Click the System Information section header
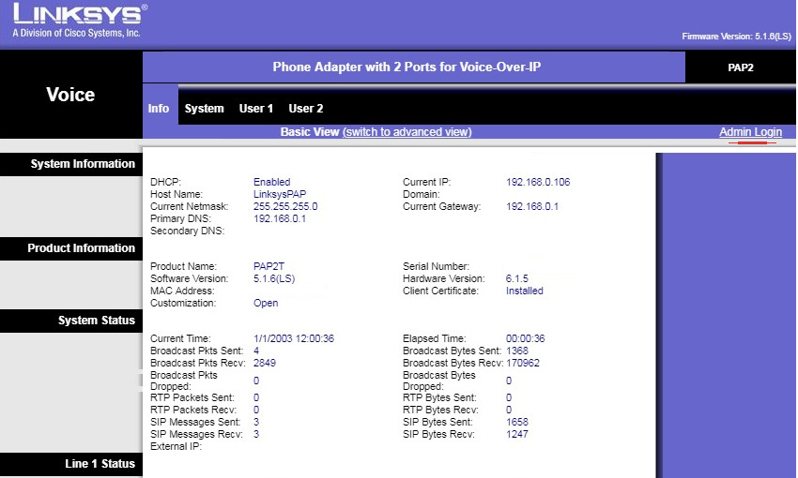798x478 pixels. [71, 164]
